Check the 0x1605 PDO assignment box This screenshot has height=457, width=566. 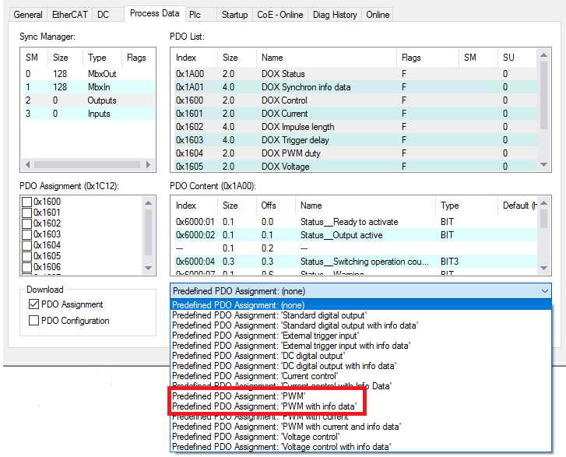(x=27, y=256)
